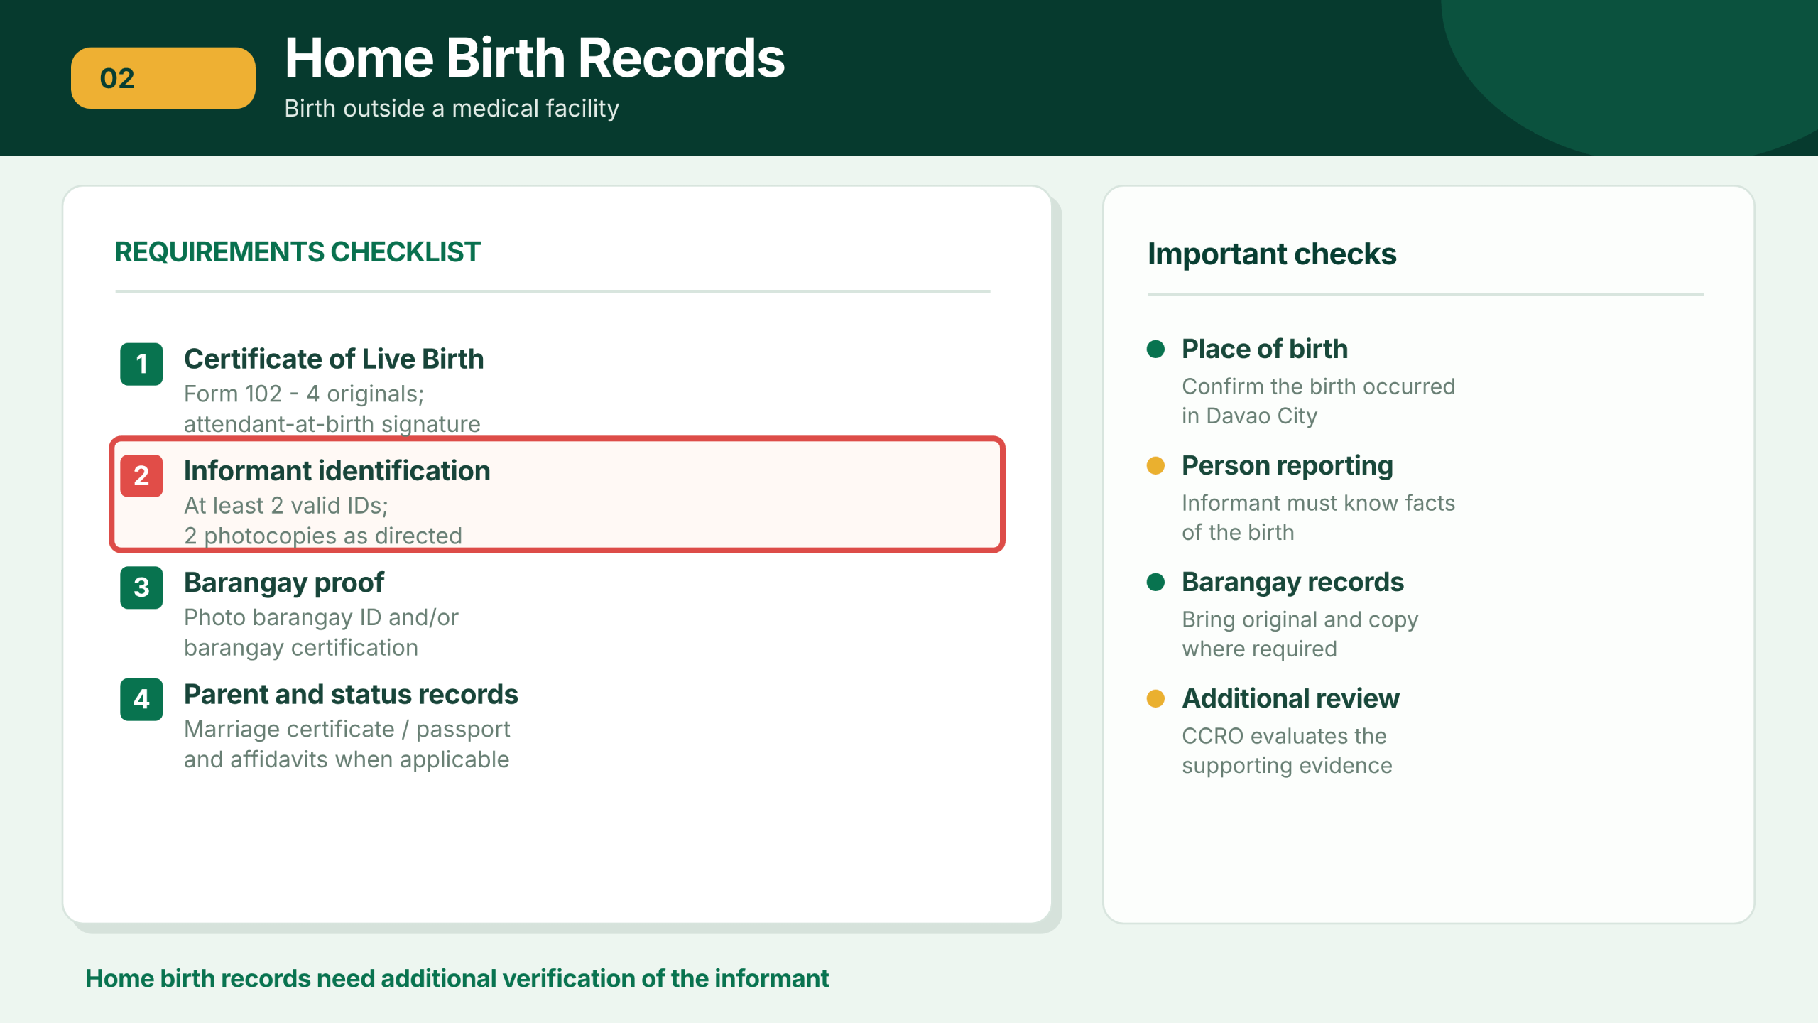Click the Home Birth Records title
This screenshot has height=1023, width=1818.
(x=535, y=58)
